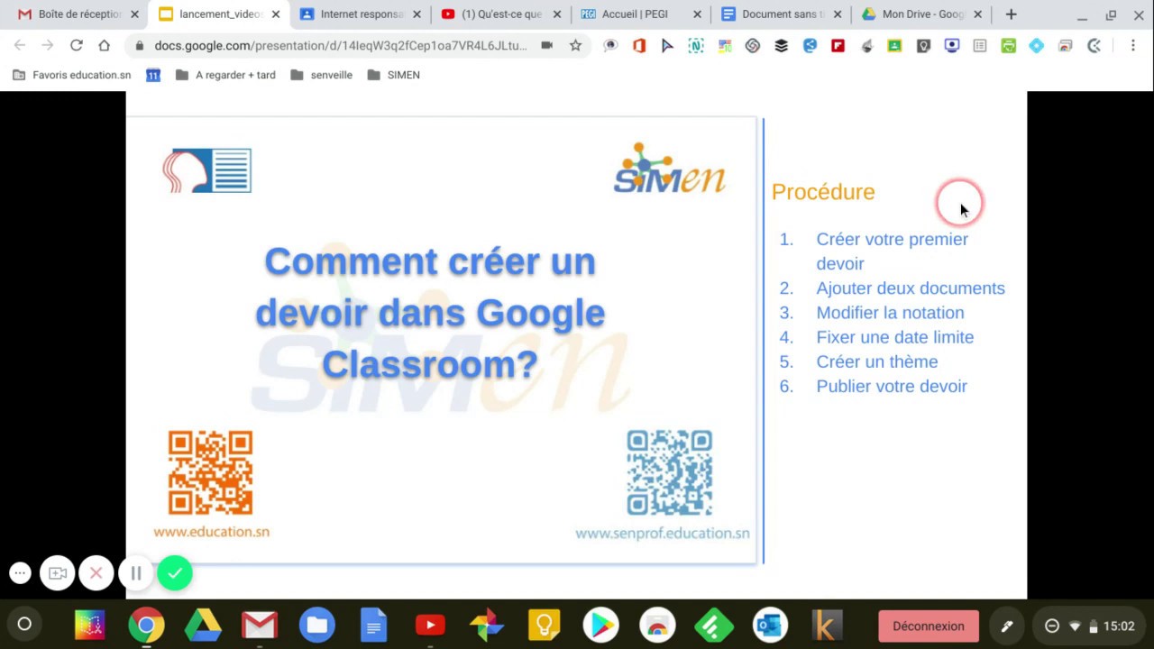Screen dimensions: 1154x649
Task: Click the 'Procédure' heading
Action: 823,192
